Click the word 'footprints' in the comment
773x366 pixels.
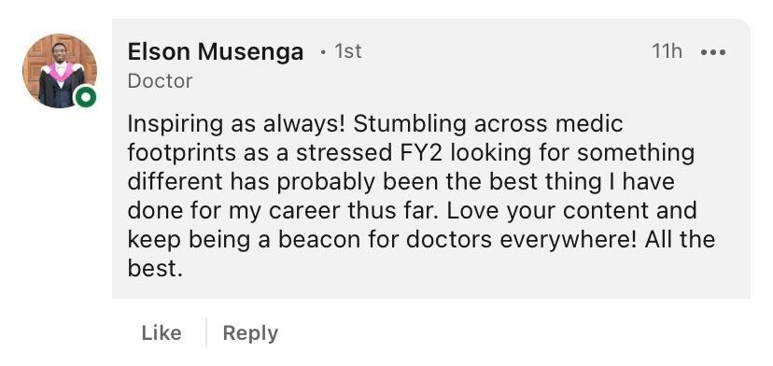pyautogui.click(x=182, y=153)
